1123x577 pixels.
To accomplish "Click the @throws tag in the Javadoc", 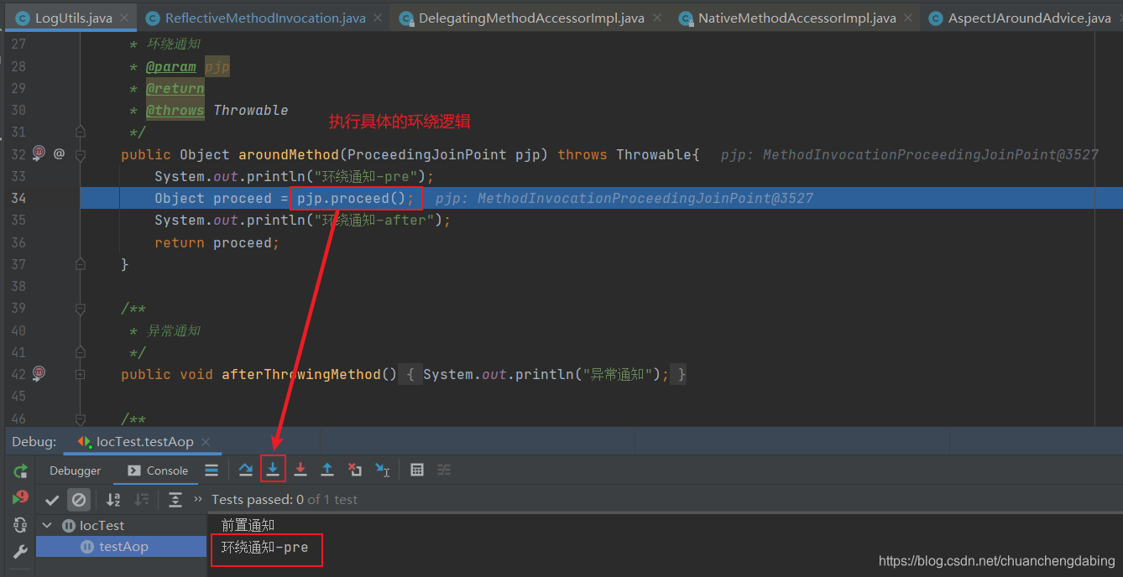I will pyautogui.click(x=175, y=111).
